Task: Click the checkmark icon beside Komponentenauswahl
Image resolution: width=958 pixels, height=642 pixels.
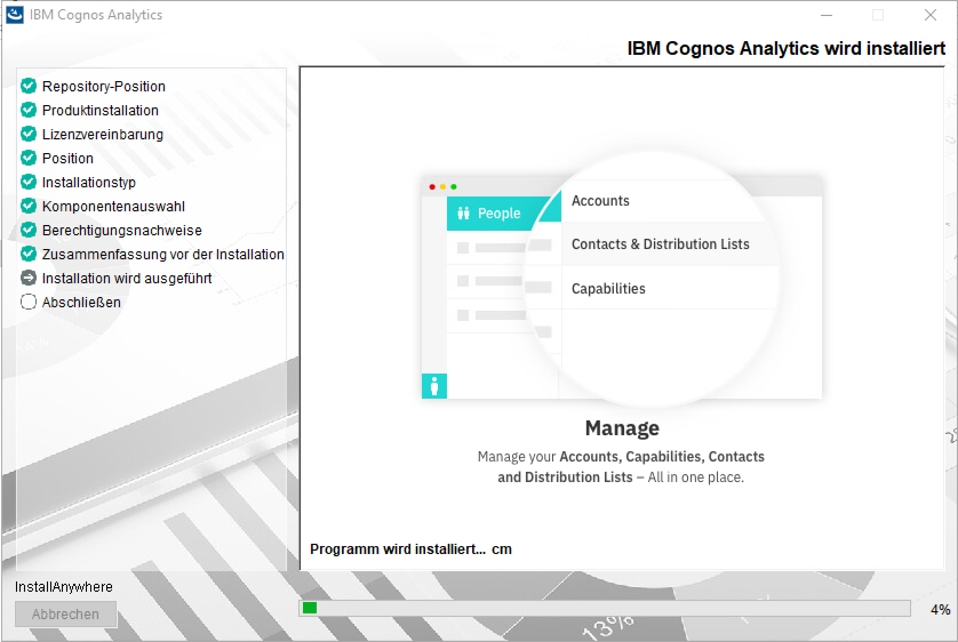Action: 29,206
